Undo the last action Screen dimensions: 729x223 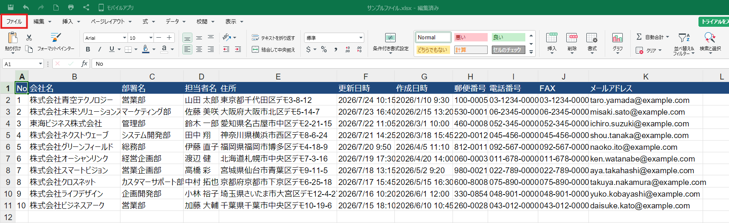pyautogui.click(x=26, y=8)
